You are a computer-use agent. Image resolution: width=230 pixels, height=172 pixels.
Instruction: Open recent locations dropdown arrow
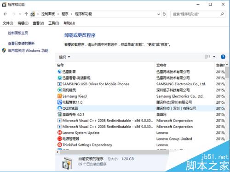coord(20,14)
